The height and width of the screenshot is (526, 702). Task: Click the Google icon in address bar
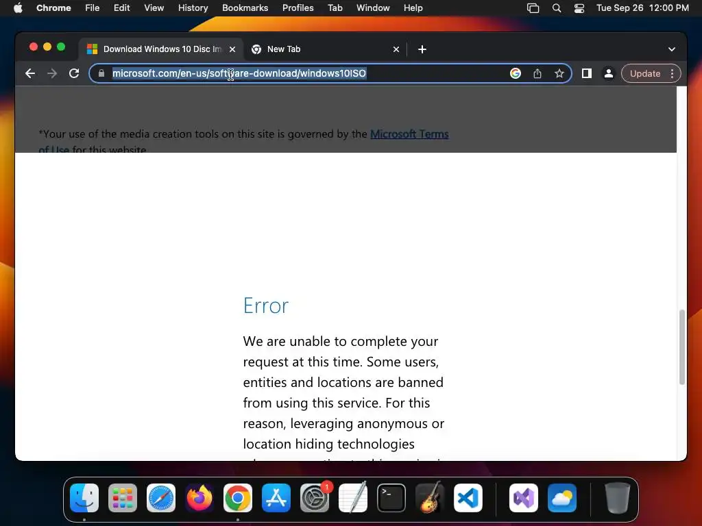(x=516, y=73)
